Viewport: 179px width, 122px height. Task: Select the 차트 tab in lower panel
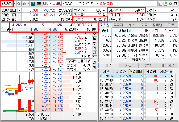(x=128, y=66)
